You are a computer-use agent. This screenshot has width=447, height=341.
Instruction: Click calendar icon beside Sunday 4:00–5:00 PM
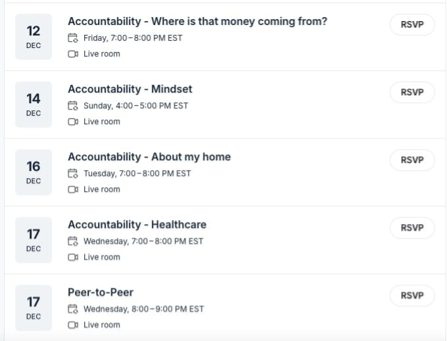tap(73, 106)
